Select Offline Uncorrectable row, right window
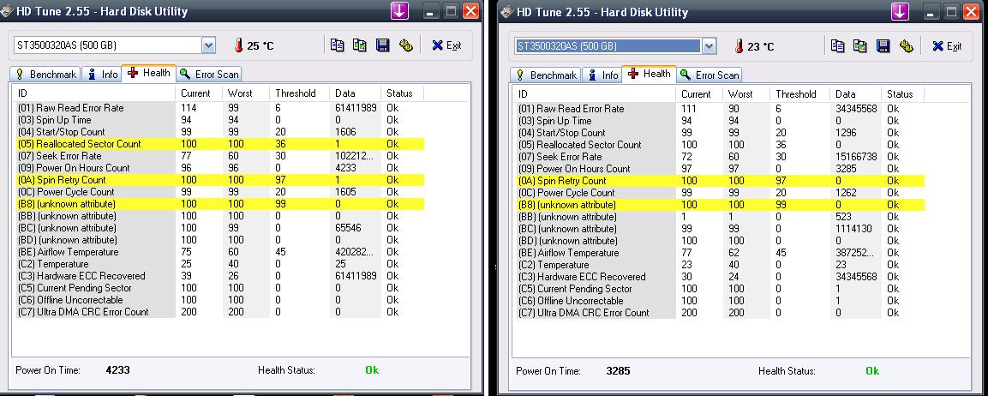Screen dimensions: 988x396 (x=719, y=301)
